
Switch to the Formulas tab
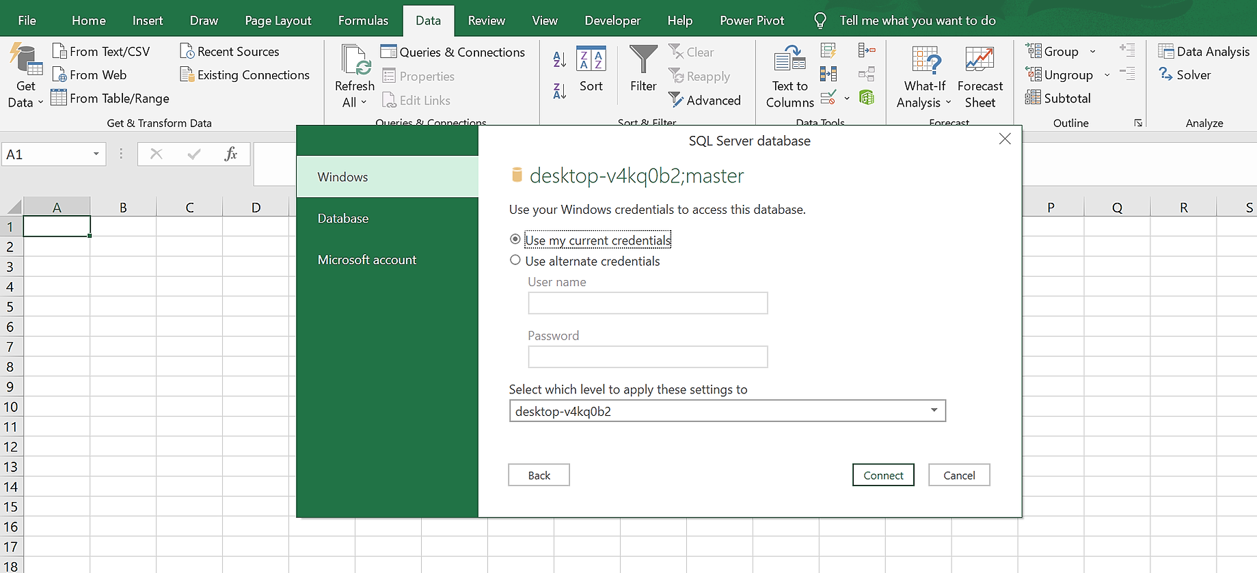pyautogui.click(x=363, y=20)
